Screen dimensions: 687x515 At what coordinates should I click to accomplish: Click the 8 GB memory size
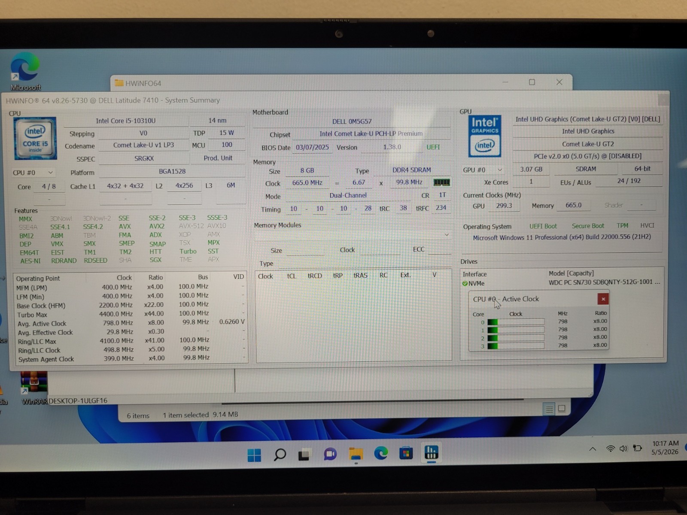click(307, 170)
